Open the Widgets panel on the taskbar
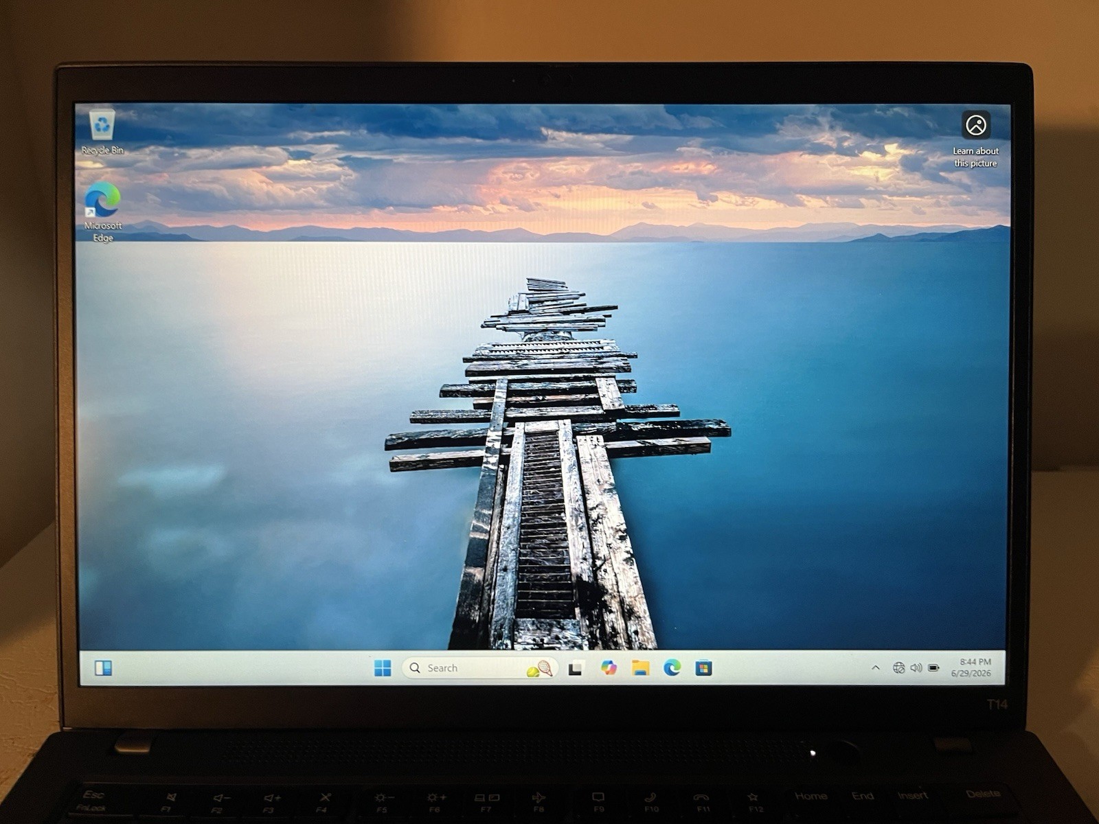The image size is (1099, 824). tap(103, 668)
